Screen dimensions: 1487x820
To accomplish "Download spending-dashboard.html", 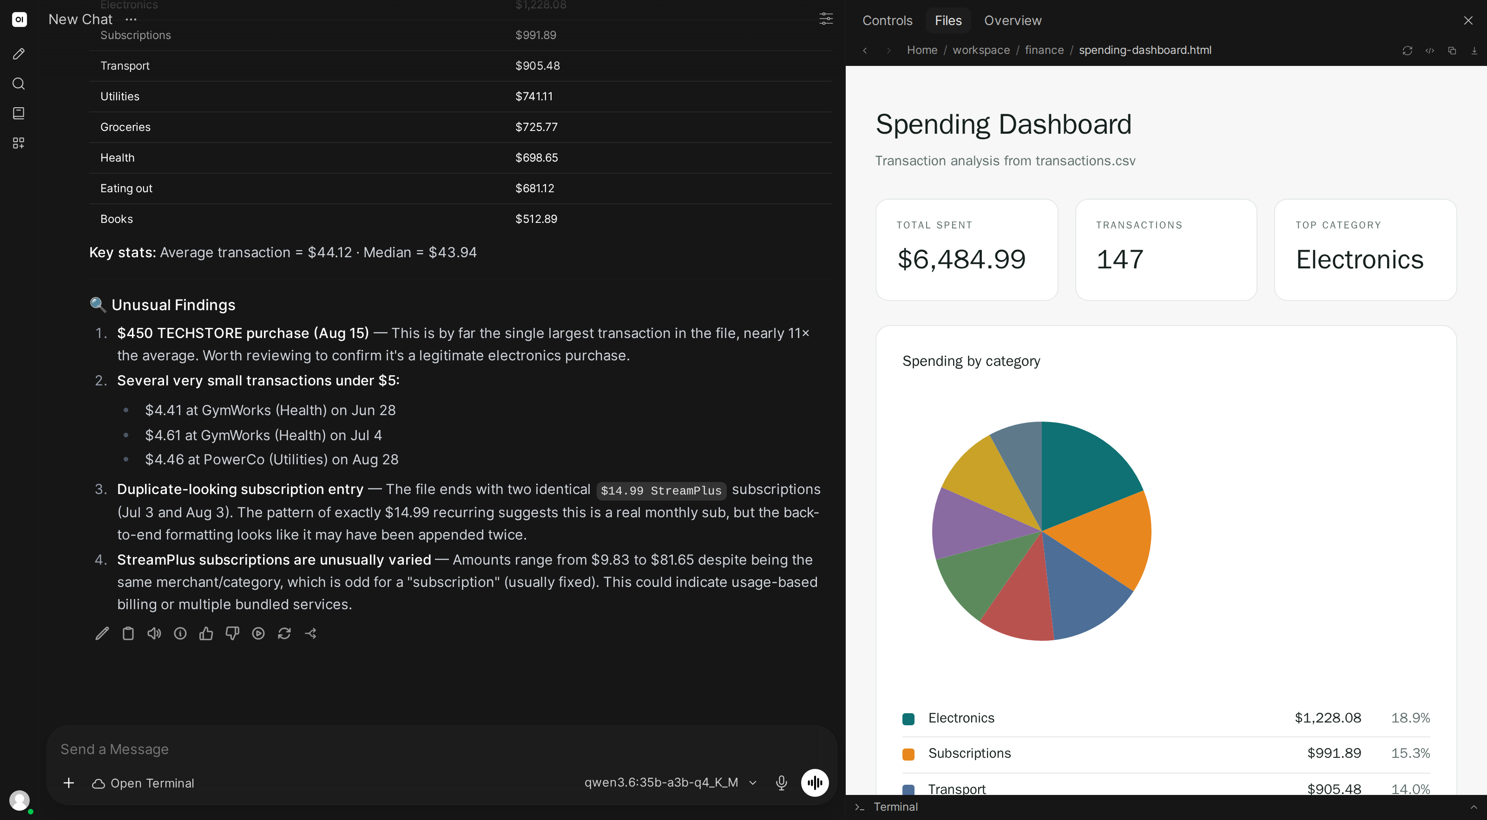I will click(1474, 51).
